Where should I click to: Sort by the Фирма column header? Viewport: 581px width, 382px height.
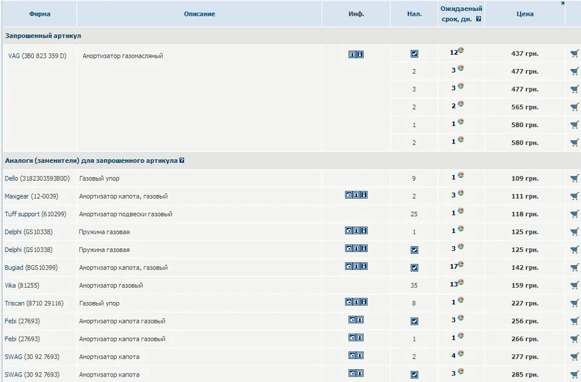[x=40, y=14]
